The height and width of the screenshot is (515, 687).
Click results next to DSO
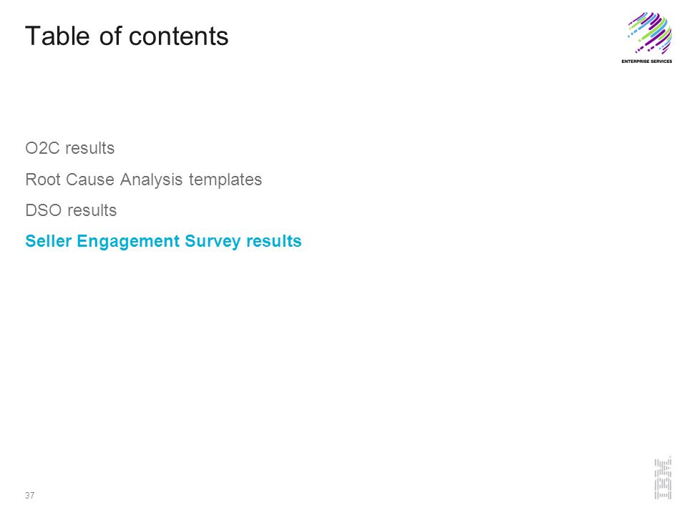[92, 210]
